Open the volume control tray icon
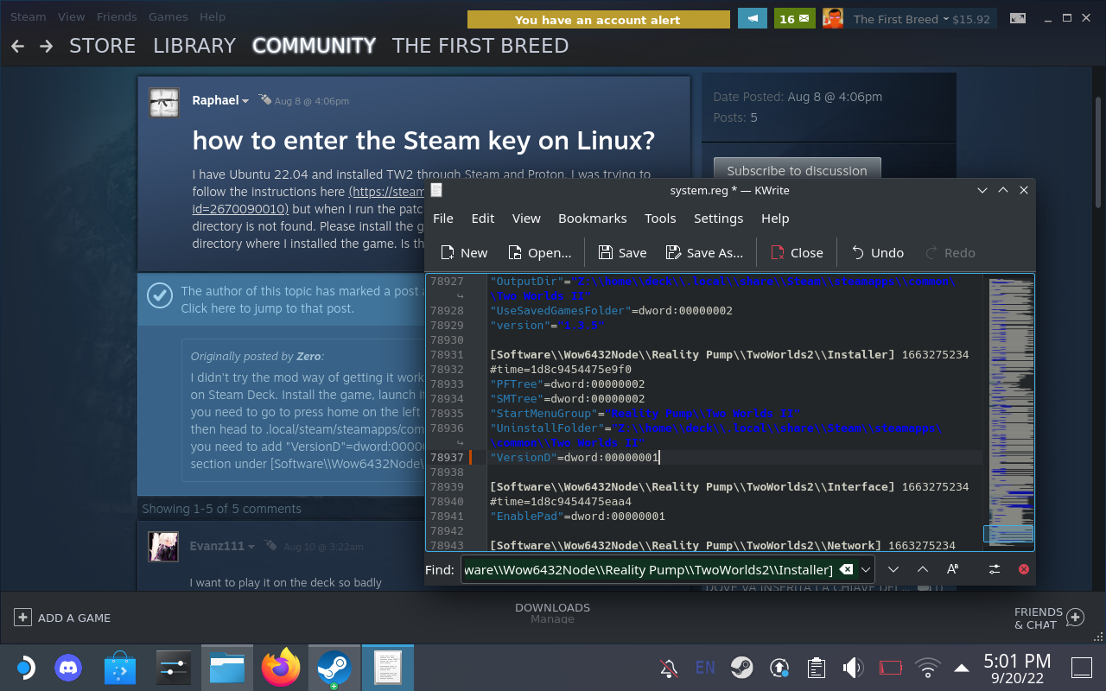This screenshot has height=691, width=1106. point(853,668)
